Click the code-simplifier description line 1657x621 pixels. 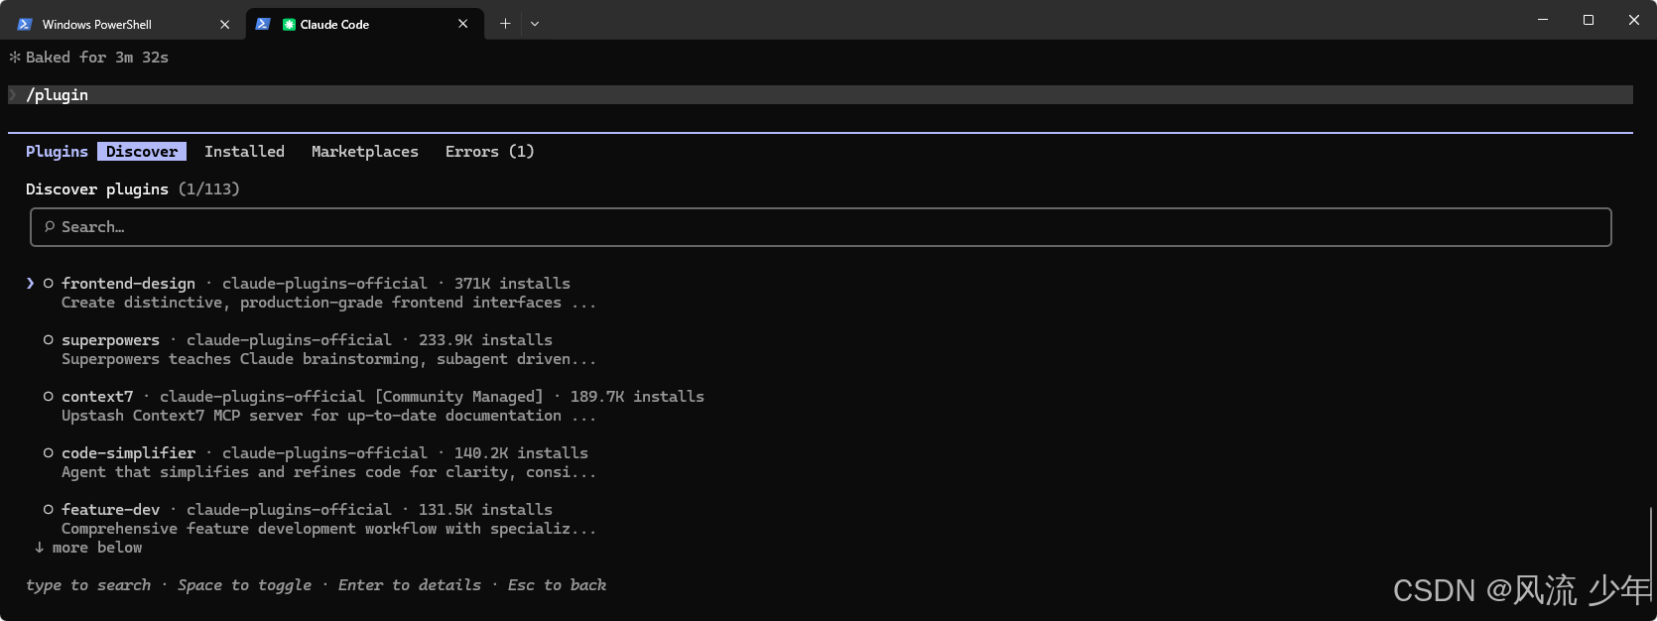click(x=328, y=472)
